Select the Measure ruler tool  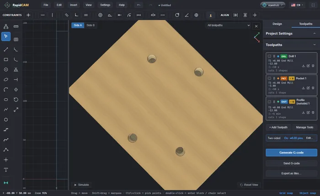pos(16,26)
